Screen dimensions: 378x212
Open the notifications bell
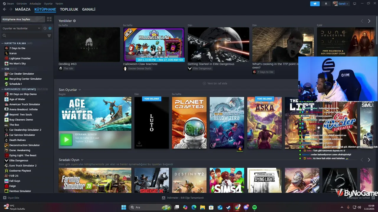click(326, 4)
